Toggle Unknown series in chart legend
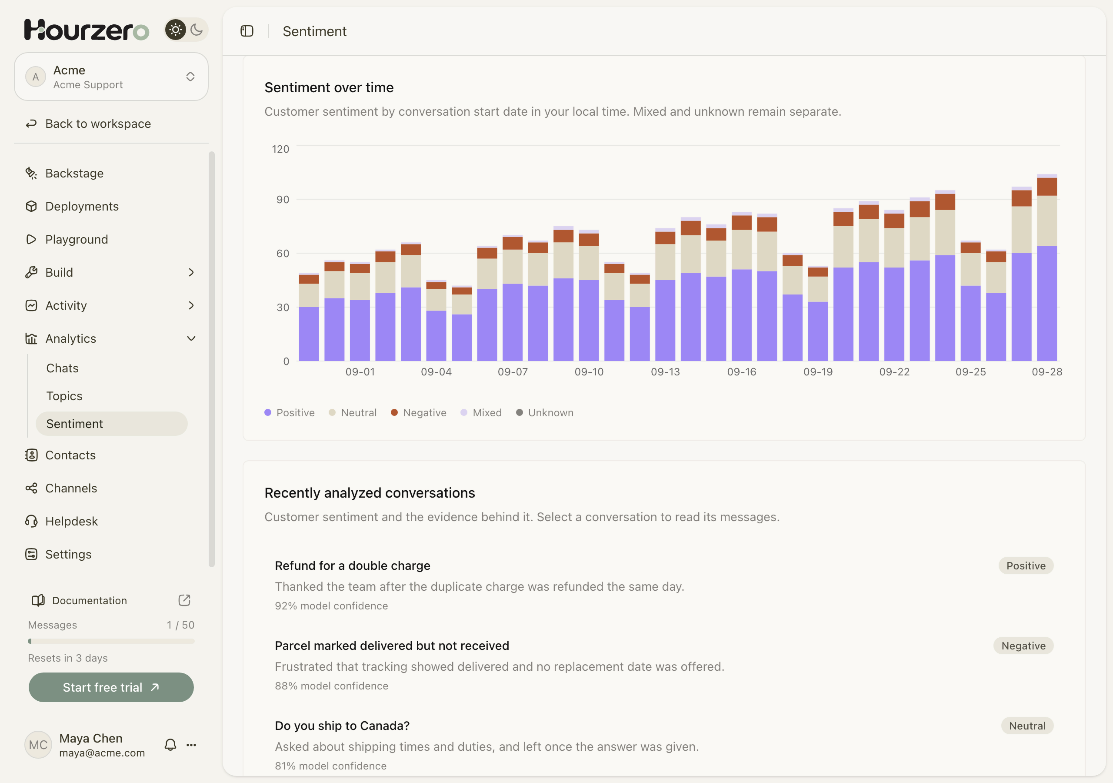 tap(545, 412)
